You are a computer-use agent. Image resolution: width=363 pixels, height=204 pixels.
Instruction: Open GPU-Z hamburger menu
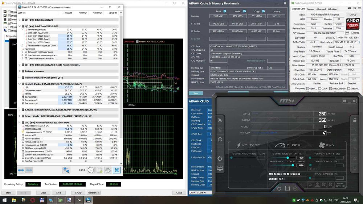pyautogui.click(x=359, y=8)
